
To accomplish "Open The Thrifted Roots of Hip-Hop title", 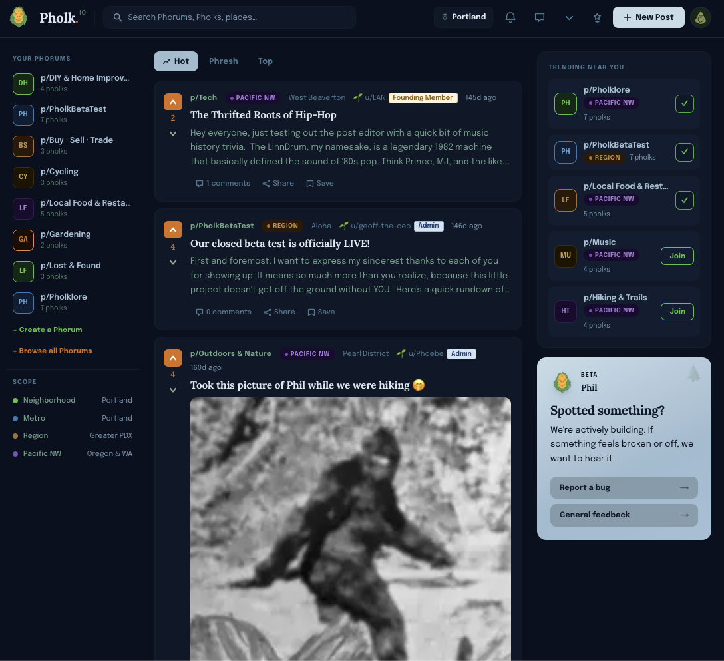I will 264,115.
